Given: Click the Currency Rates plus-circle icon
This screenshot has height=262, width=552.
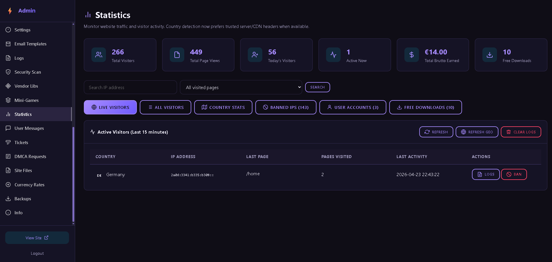Looking at the screenshot, I should [8, 185].
